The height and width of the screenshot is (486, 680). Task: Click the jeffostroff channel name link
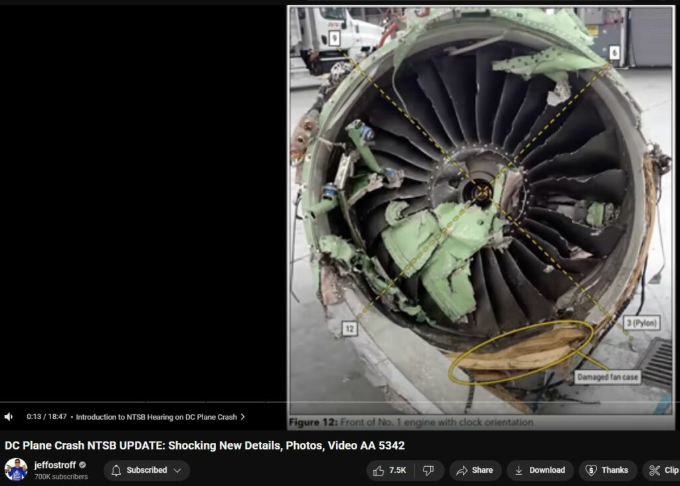55,465
